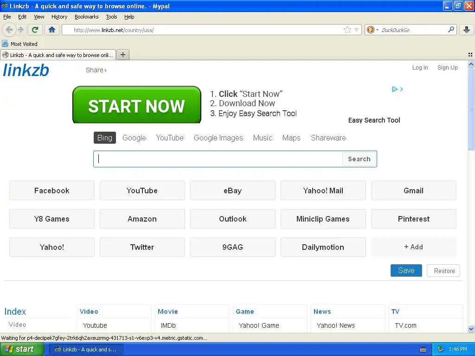
Task: Open the Amazon shortcut tile
Action: (x=142, y=219)
